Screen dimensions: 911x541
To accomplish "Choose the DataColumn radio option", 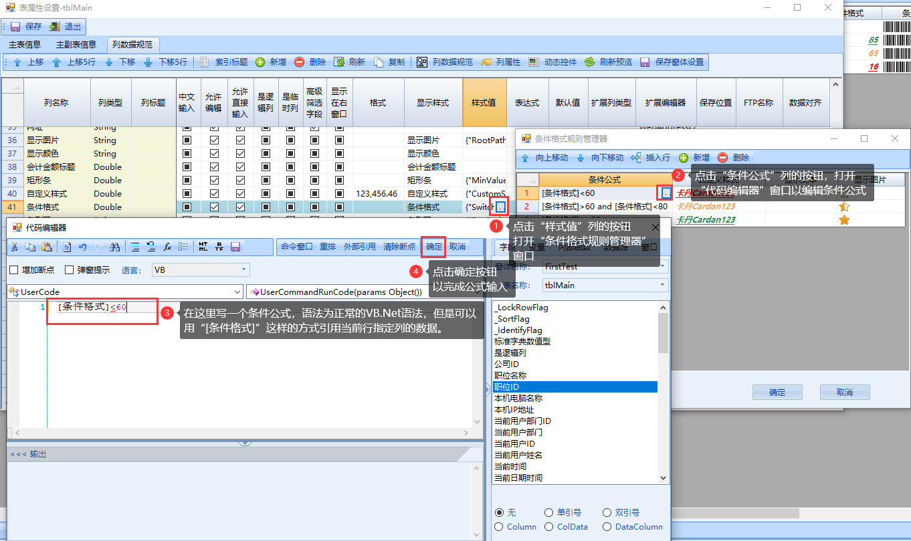I will 607,527.
